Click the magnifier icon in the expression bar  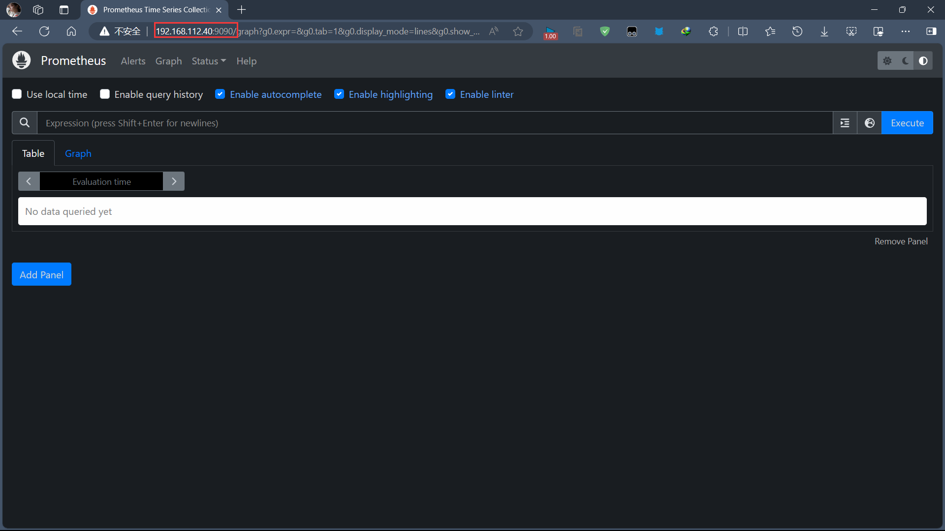(x=24, y=123)
